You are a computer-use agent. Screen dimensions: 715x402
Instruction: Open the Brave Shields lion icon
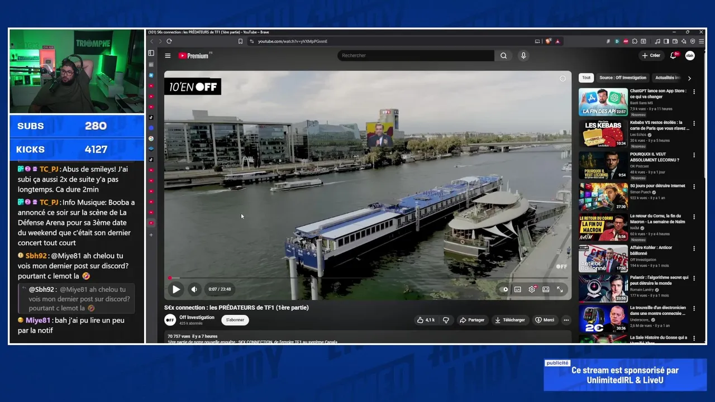[548, 41]
